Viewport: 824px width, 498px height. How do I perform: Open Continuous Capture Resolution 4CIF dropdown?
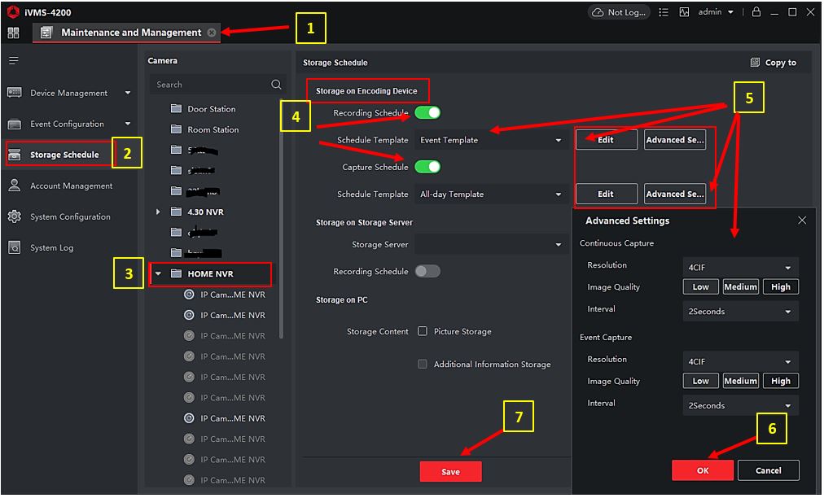740,268
